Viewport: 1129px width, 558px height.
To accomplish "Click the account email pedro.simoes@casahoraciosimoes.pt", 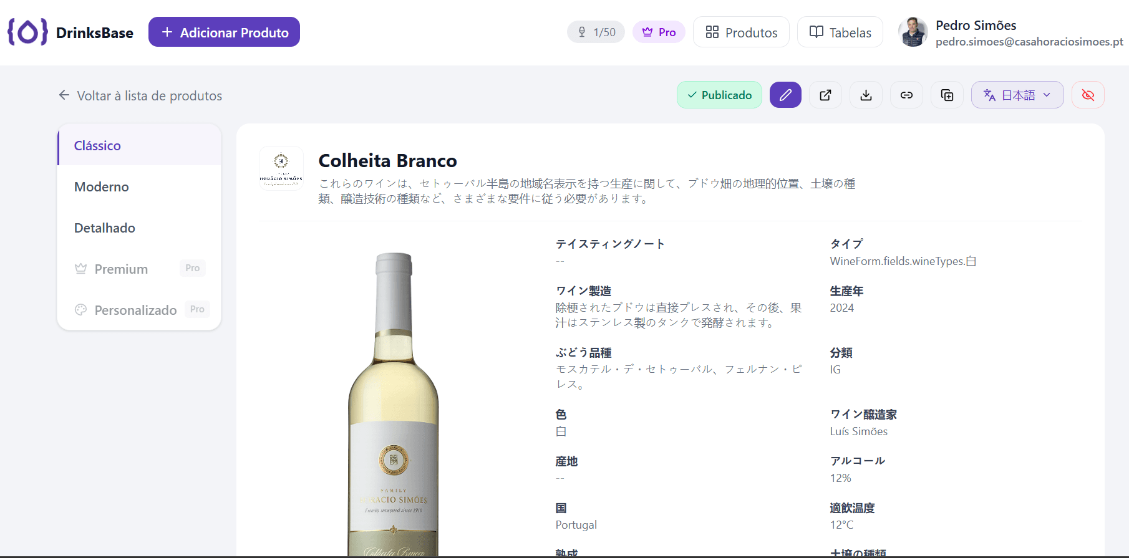I will pos(1029,42).
